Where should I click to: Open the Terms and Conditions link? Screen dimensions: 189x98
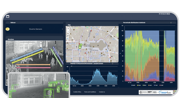(x=90, y=92)
